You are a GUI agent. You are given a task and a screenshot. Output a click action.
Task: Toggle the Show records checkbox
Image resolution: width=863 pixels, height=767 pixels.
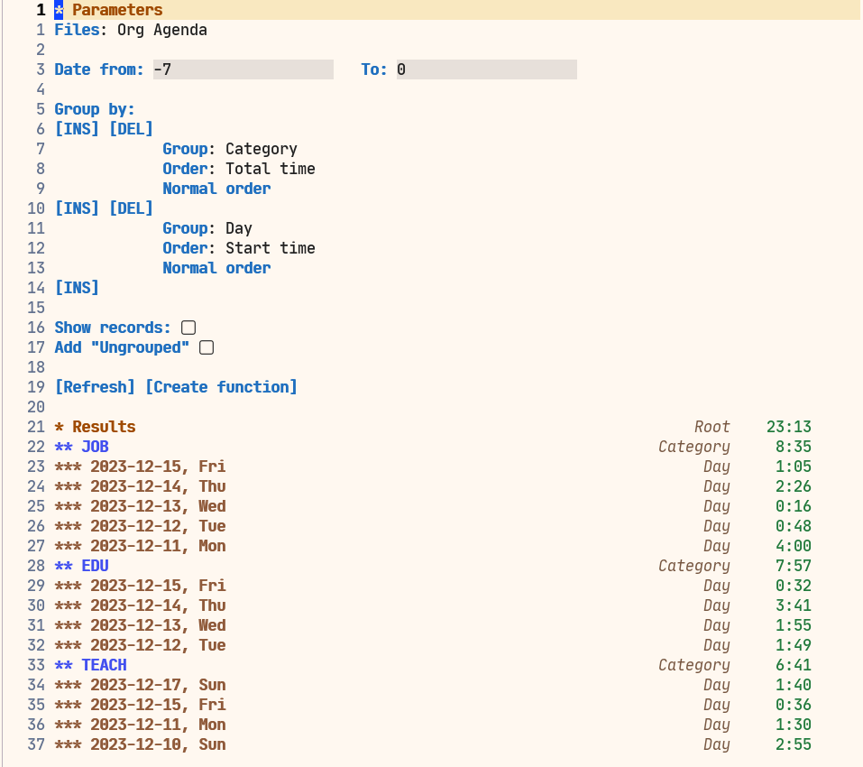click(x=187, y=327)
